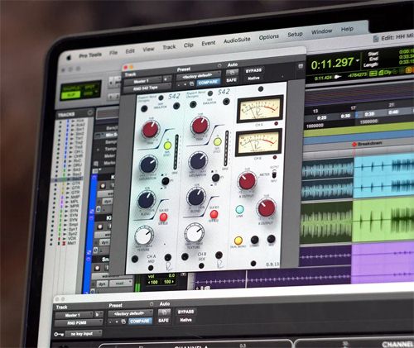
Task: Toggle channel A Silk red button
Action: coord(163,217)
